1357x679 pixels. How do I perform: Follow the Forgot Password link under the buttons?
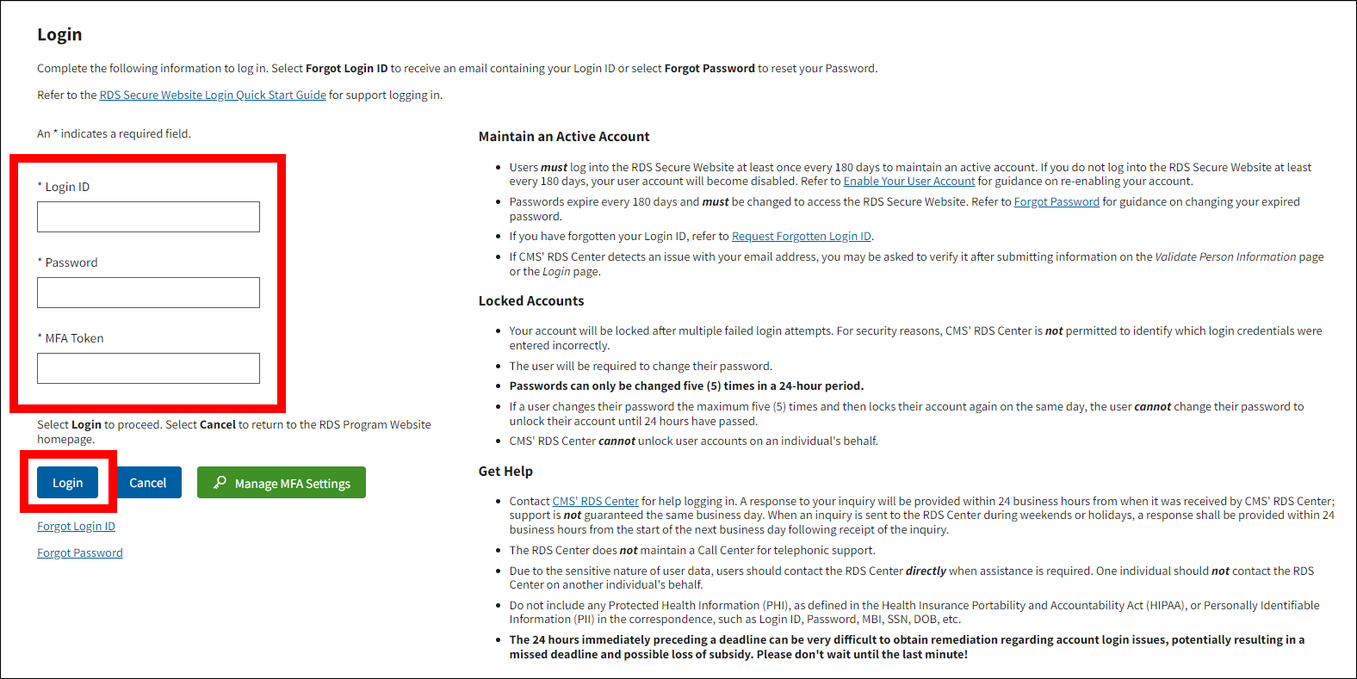tap(80, 553)
